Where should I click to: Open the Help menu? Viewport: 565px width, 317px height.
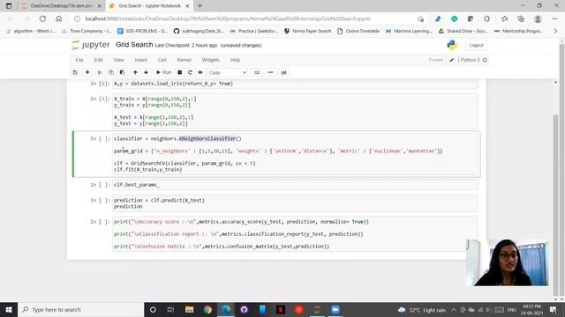click(235, 60)
